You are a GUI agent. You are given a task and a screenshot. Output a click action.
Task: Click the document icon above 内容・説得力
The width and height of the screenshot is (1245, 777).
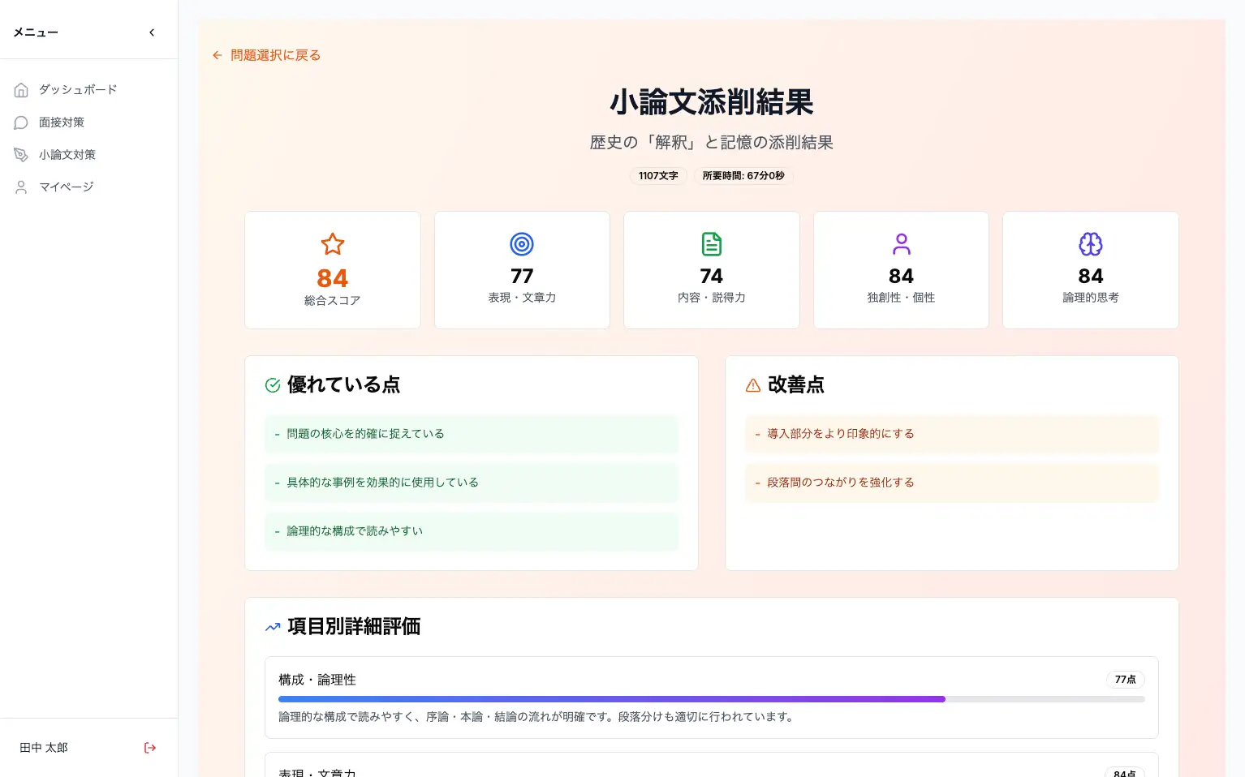[x=712, y=244]
